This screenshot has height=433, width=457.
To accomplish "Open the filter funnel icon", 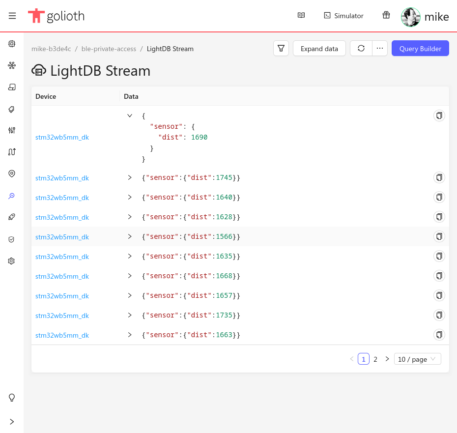I will pos(281,48).
